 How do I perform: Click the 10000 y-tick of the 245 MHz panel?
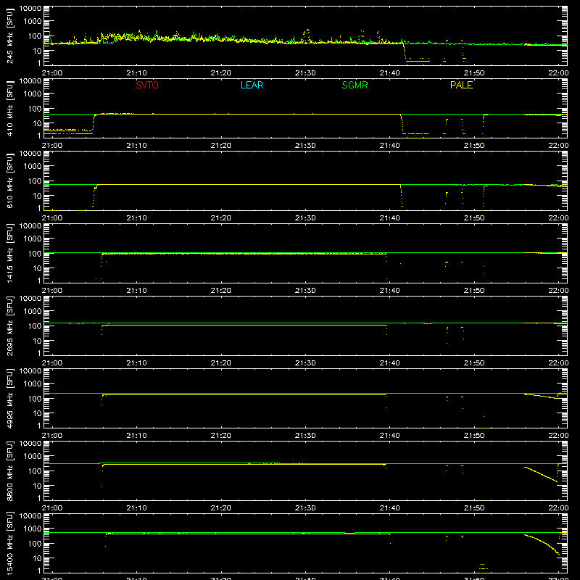coord(30,9)
